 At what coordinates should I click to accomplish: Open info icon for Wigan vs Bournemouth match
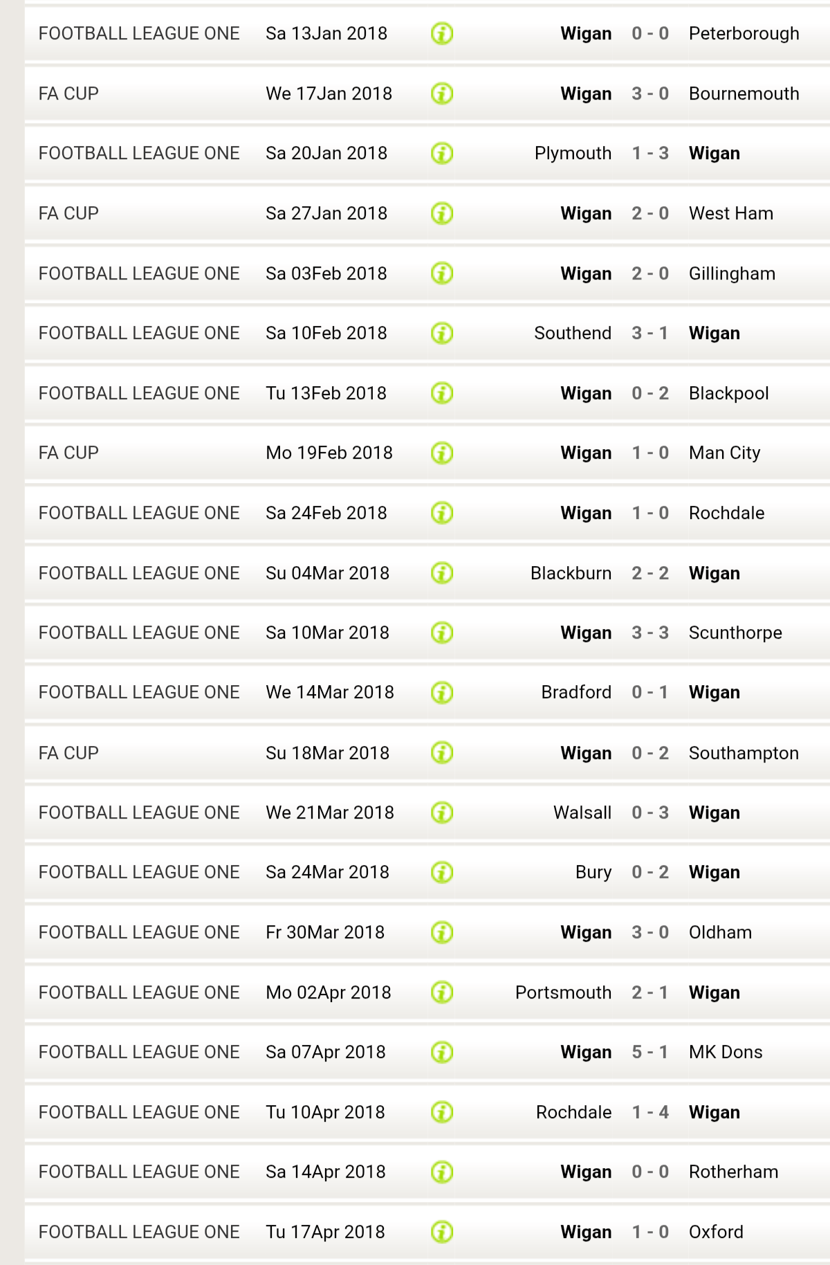442,93
